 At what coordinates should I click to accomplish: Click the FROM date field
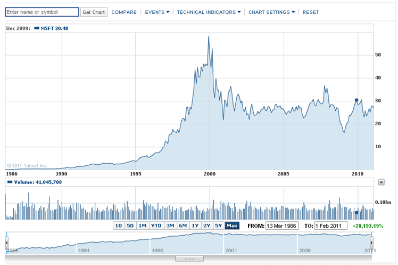(282, 226)
